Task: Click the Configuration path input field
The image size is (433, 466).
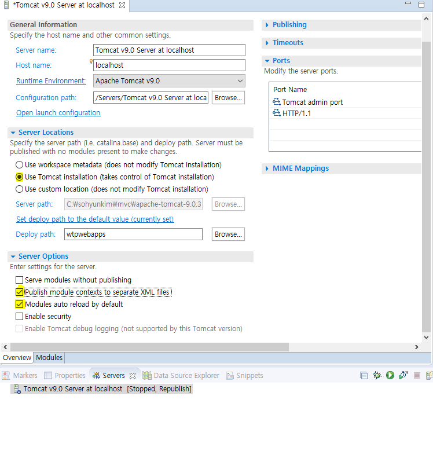Action: click(x=151, y=97)
